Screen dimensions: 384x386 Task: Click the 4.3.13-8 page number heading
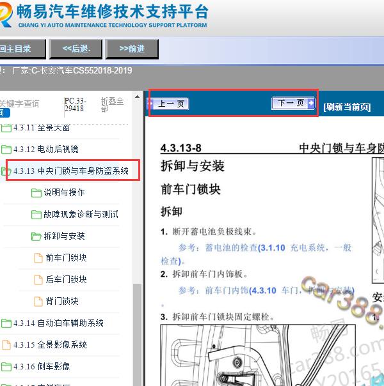click(181, 148)
